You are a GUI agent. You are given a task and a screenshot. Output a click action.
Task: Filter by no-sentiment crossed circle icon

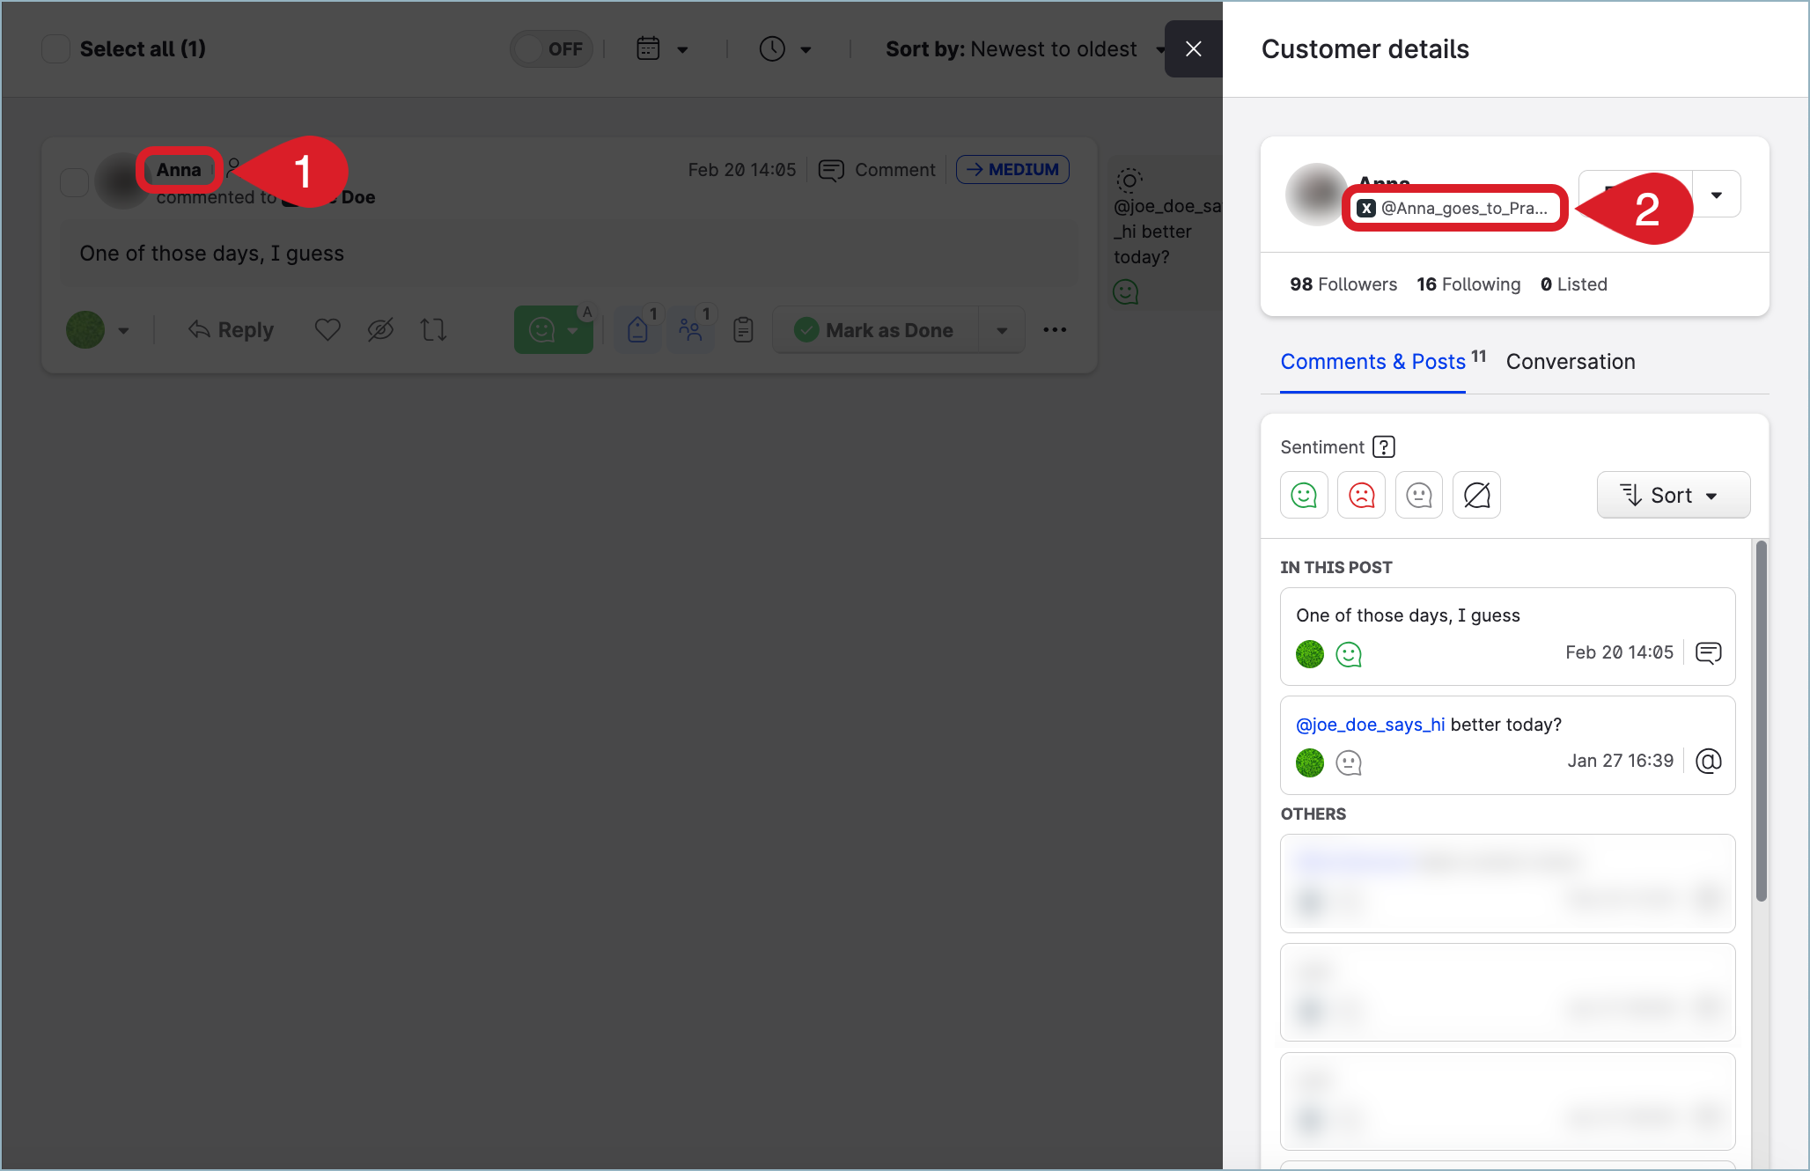(1476, 495)
